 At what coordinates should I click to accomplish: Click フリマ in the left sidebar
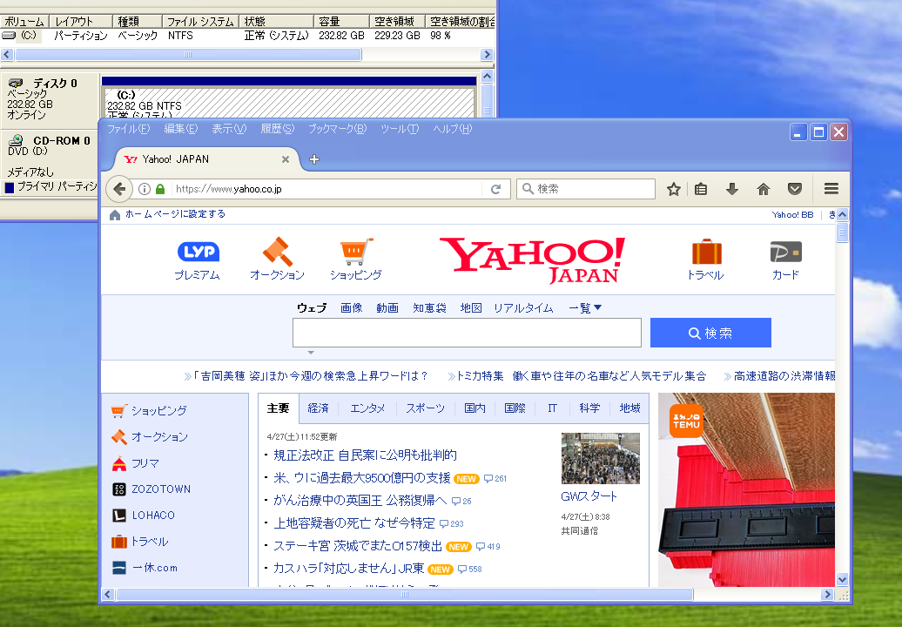tap(145, 463)
